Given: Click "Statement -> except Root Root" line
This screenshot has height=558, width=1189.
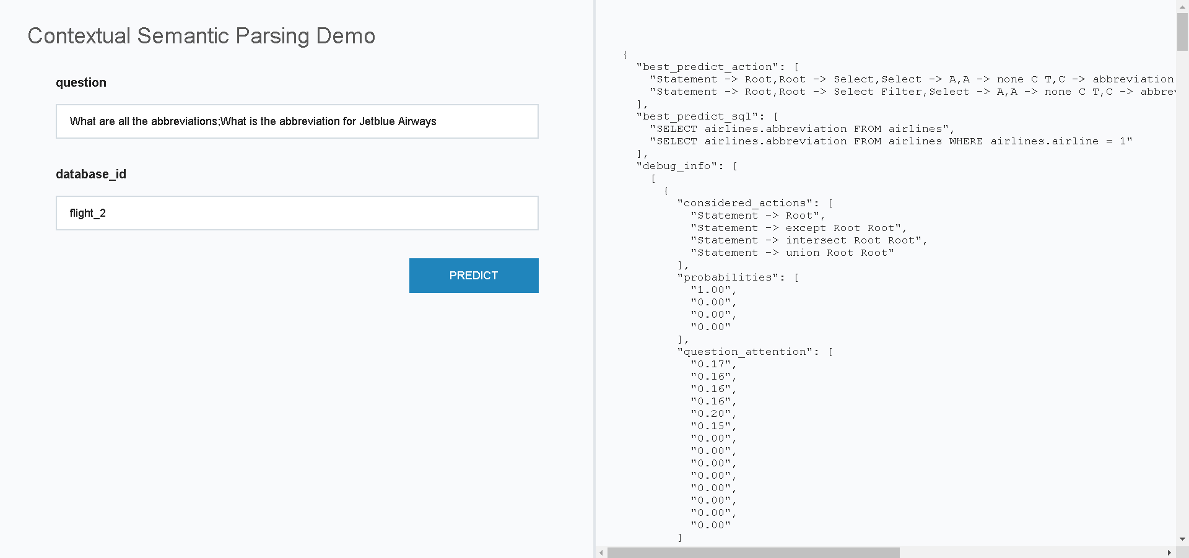Looking at the screenshot, I should pos(799,228).
